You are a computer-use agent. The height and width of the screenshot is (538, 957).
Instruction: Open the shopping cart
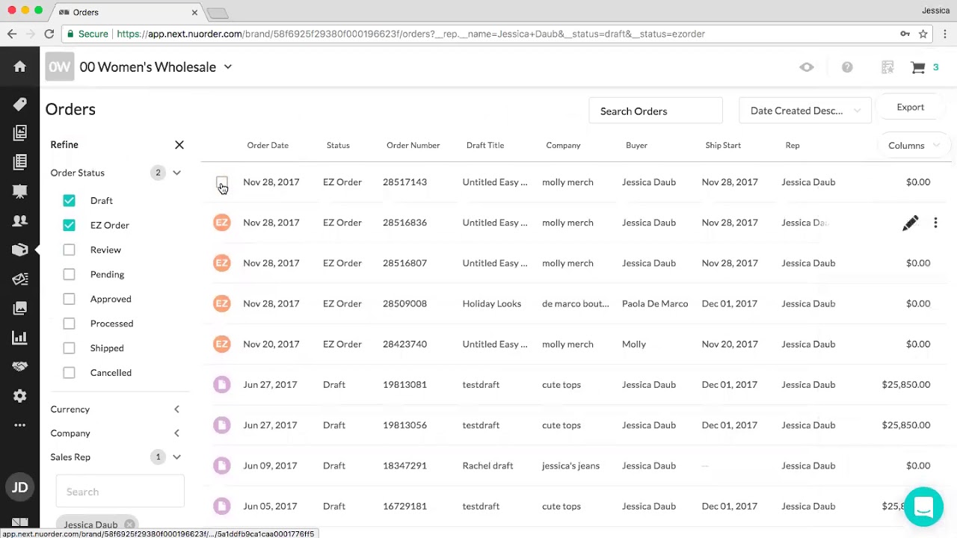(918, 67)
